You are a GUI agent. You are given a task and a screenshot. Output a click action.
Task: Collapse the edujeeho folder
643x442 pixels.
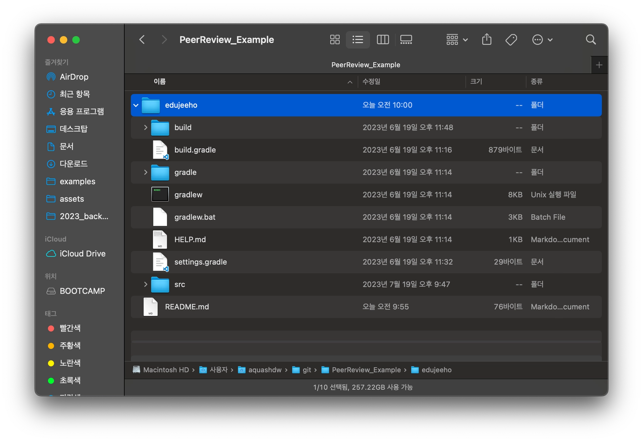[136, 105]
